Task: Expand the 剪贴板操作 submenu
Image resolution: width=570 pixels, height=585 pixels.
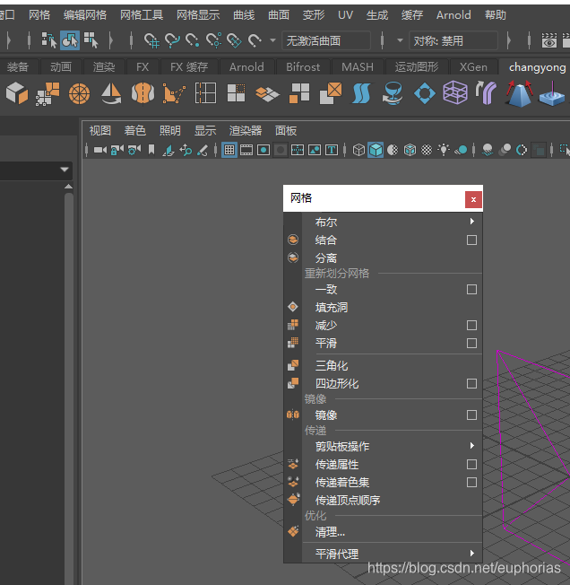Action: pos(472,445)
